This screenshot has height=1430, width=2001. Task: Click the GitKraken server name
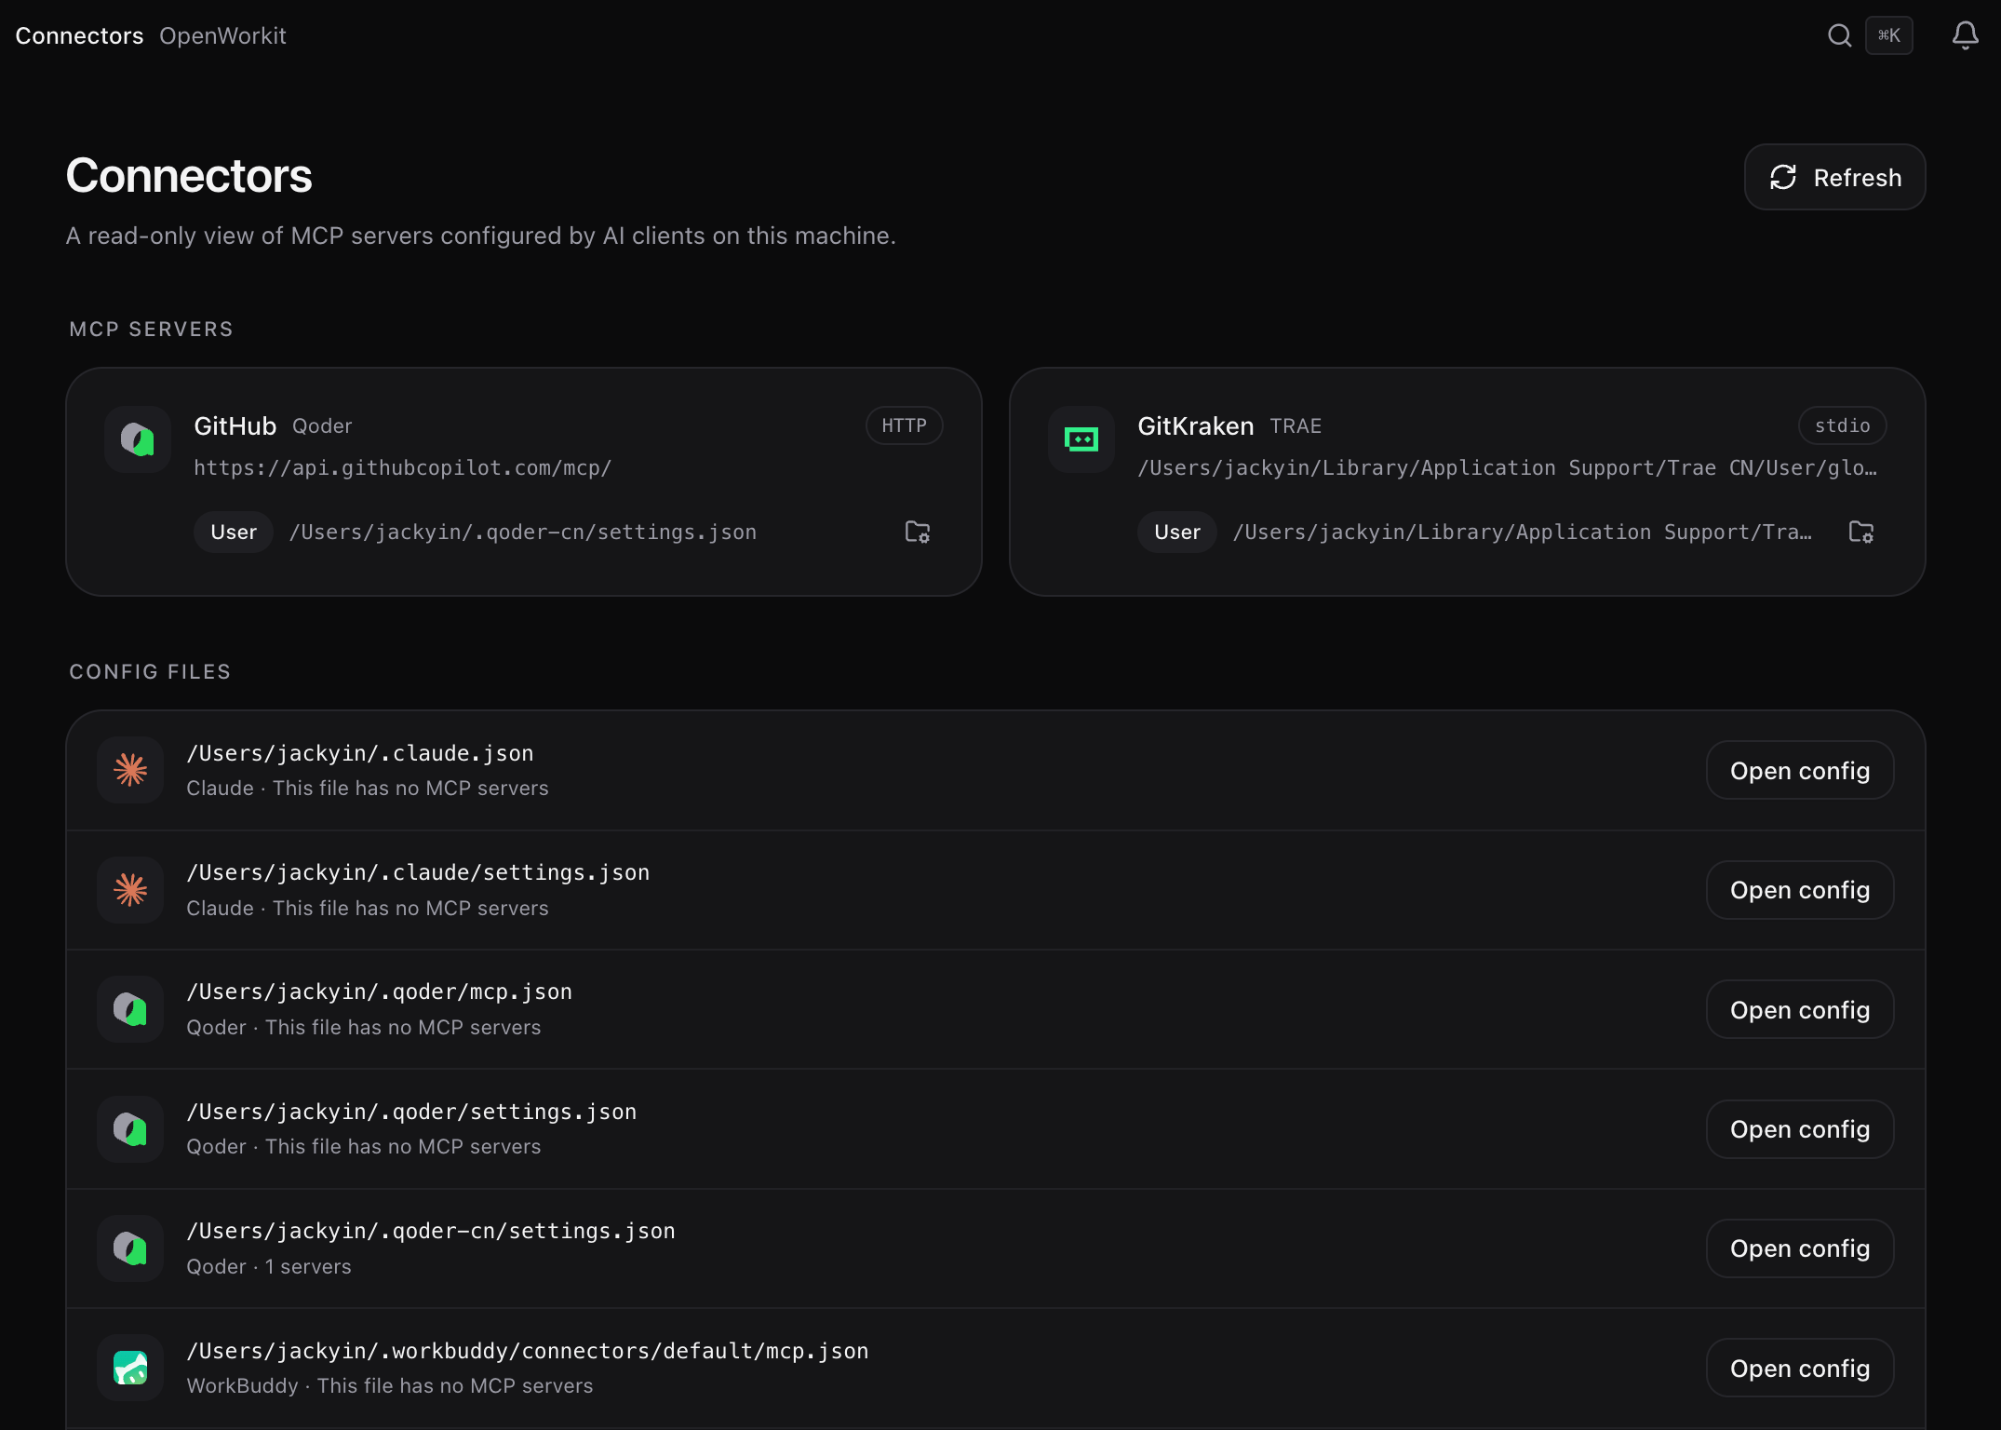tap(1195, 425)
